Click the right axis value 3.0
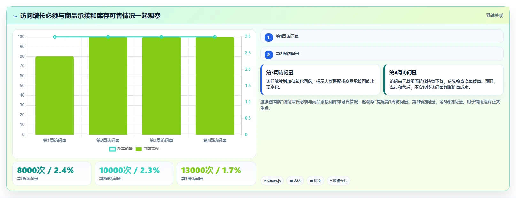 [248, 37]
